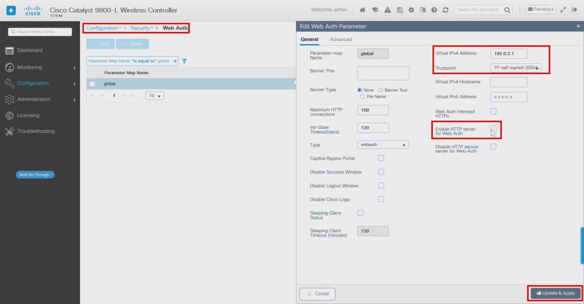Image resolution: width=584 pixels, height=304 pixels.
Task: Select the File Name radio option
Action: tap(362, 96)
